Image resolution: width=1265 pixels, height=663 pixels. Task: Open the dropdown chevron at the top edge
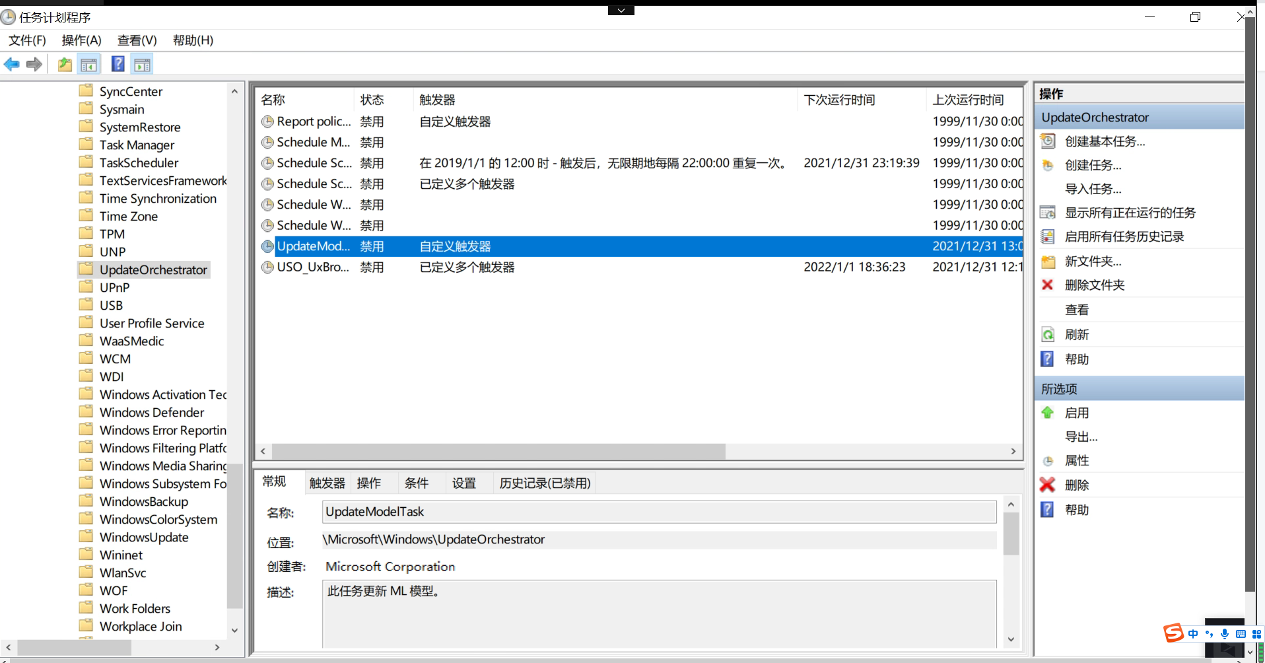click(620, 10)
